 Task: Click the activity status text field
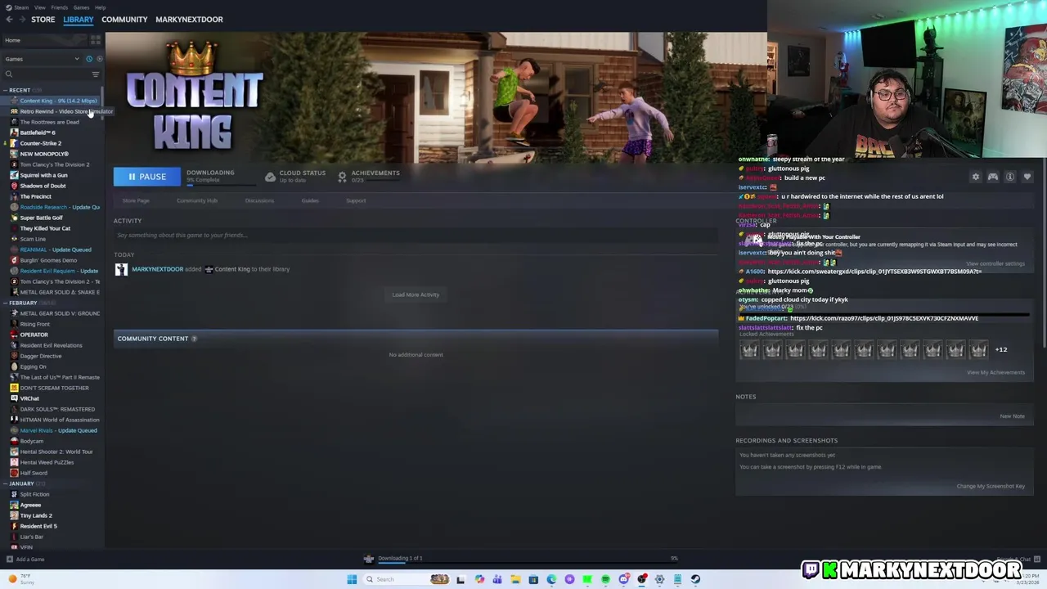416,236
